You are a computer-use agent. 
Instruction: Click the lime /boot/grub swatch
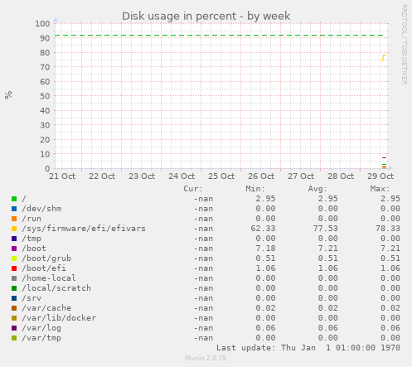[x=14, y=258]
